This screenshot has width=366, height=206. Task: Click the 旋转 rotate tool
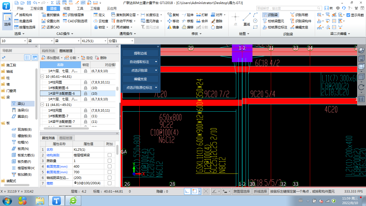click(216, 27)
